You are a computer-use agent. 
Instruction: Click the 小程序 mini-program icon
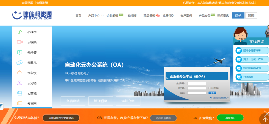click(20, 32)
